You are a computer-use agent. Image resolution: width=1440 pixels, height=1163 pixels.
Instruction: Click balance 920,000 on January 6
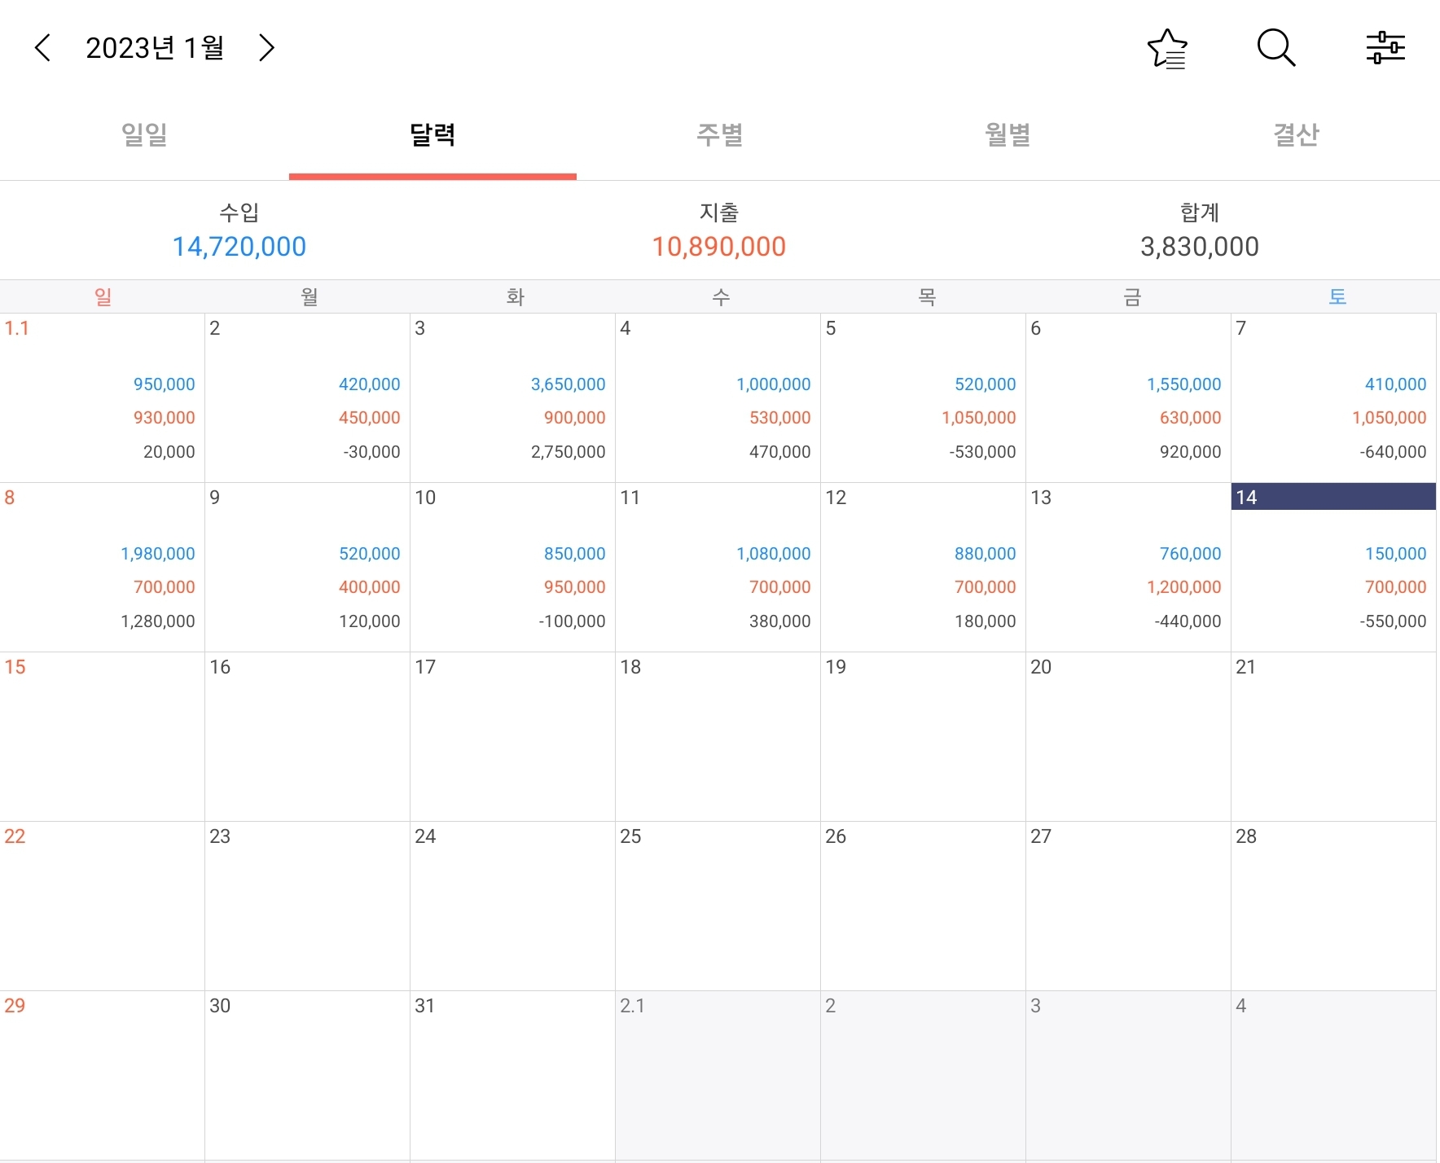pyautogui.click(x=1191, y=452)
